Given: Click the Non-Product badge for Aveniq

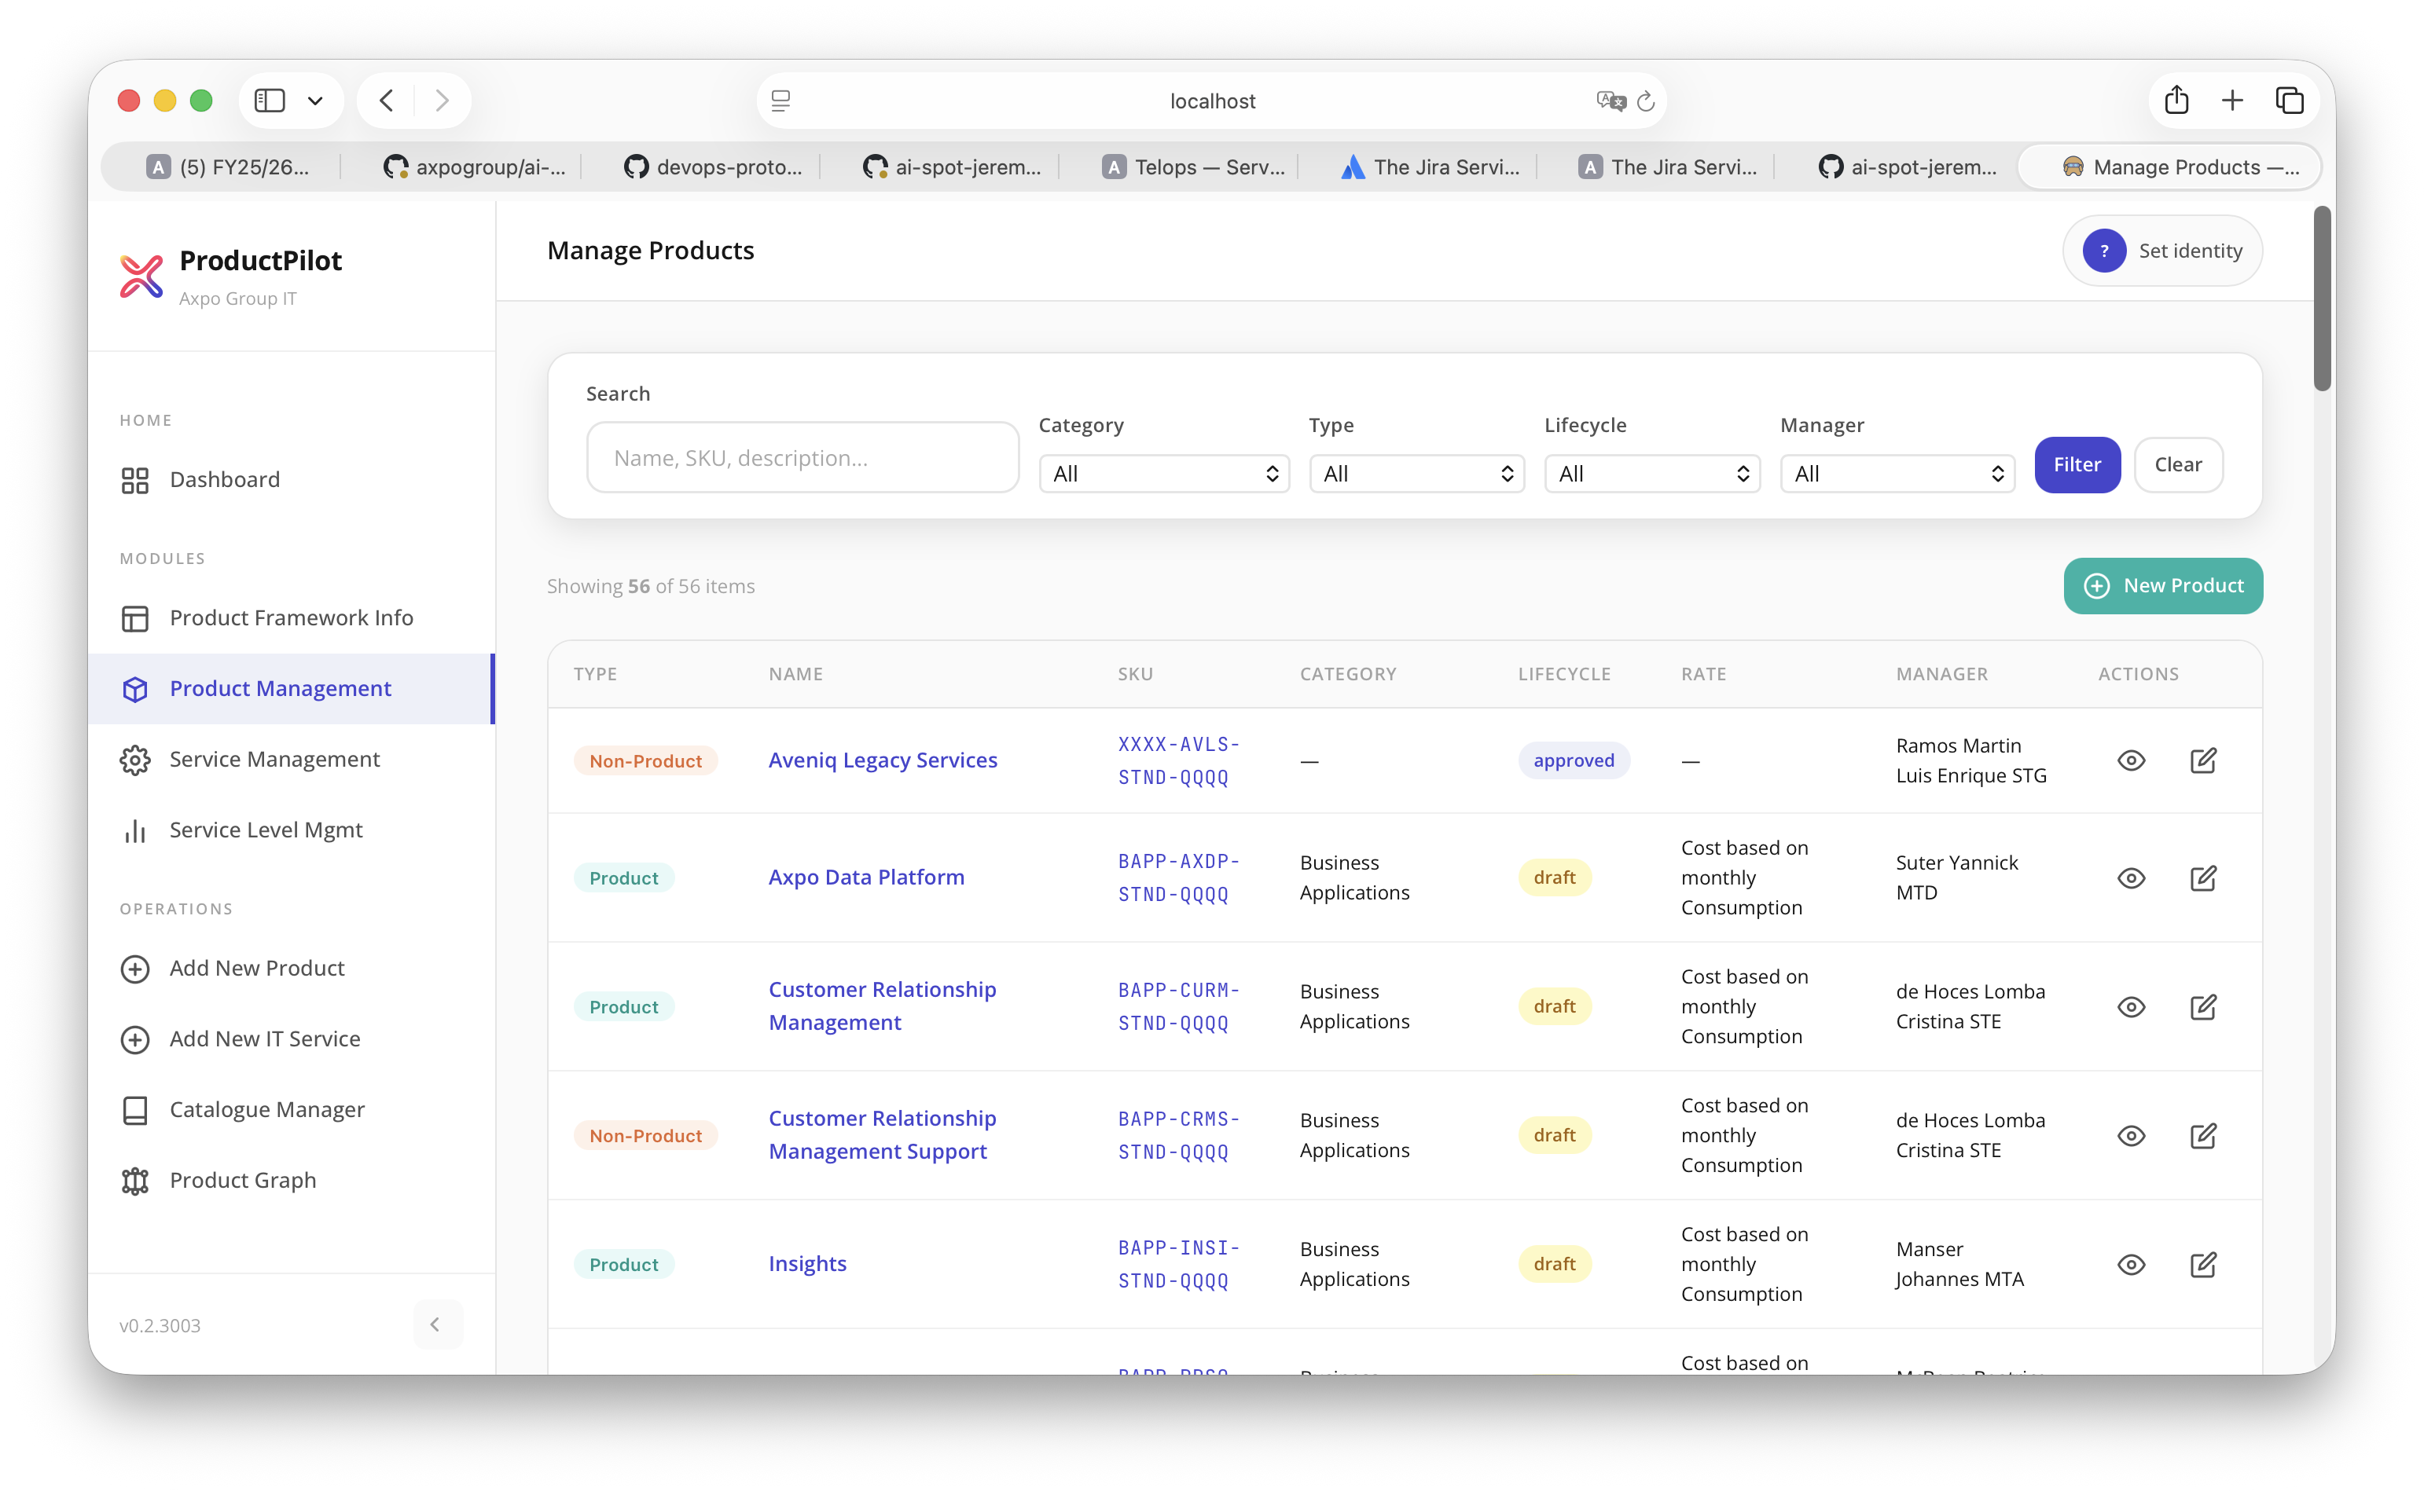Looking at the screenshot, I should tap(645, 762).
